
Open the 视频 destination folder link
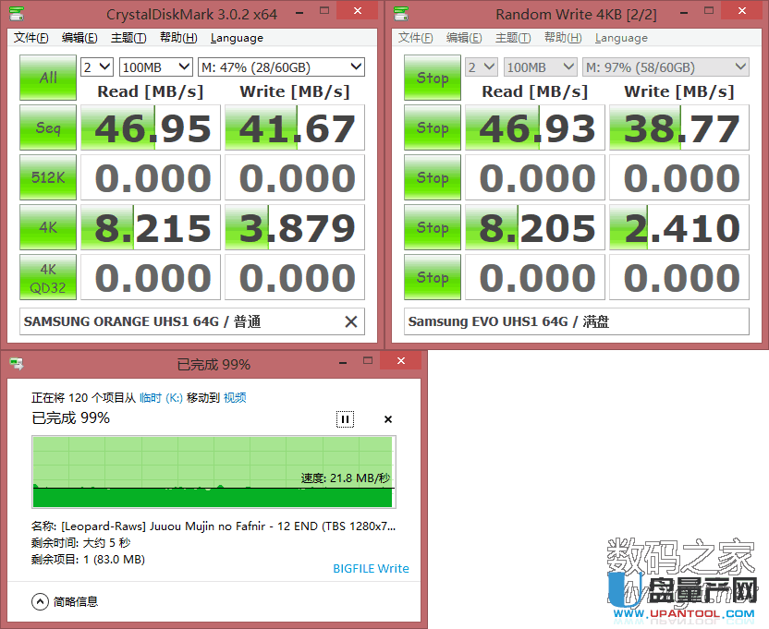click(x=235, y=397)
